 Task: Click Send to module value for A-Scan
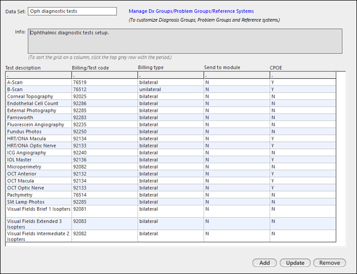tap(237, 82)
